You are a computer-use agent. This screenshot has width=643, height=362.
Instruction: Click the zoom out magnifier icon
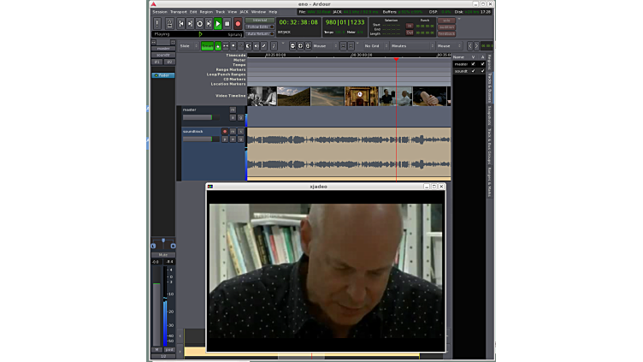293,45
